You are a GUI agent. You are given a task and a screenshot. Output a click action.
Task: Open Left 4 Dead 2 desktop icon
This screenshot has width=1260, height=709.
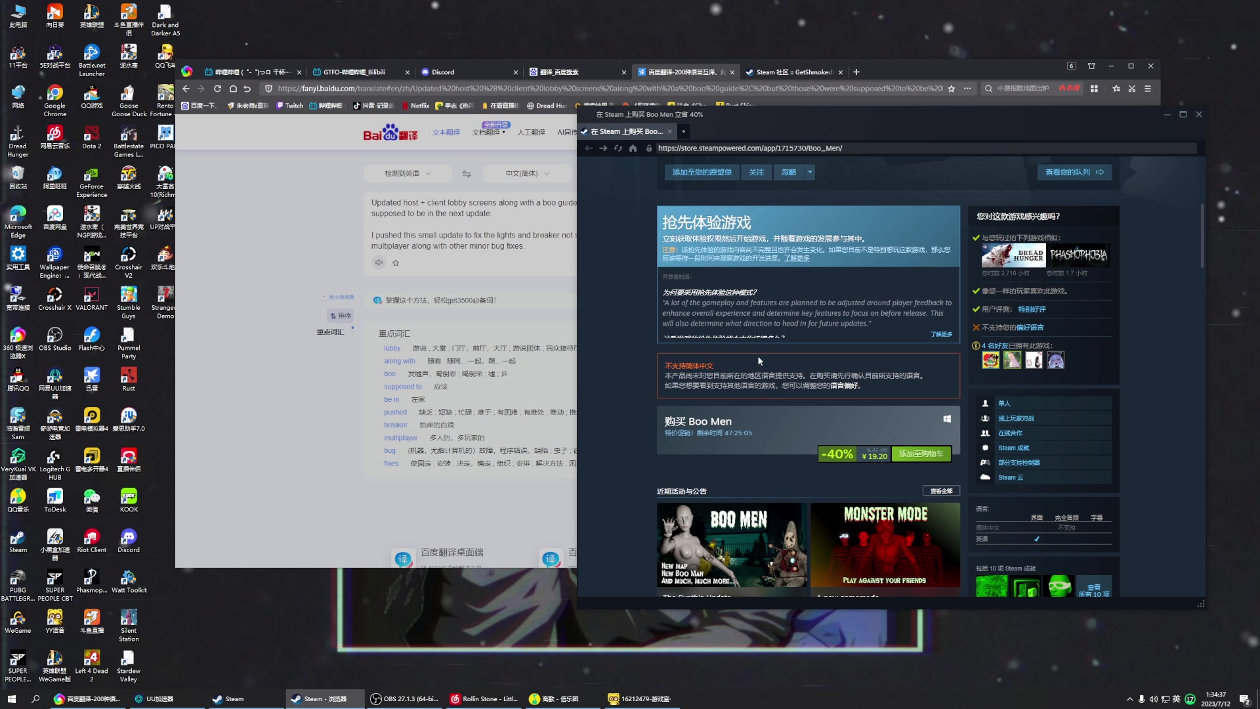[x=91, y=666]
